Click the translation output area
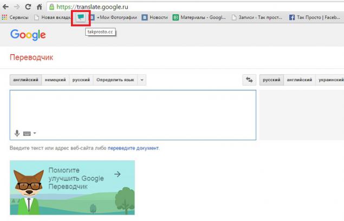 tap(302, 115)
